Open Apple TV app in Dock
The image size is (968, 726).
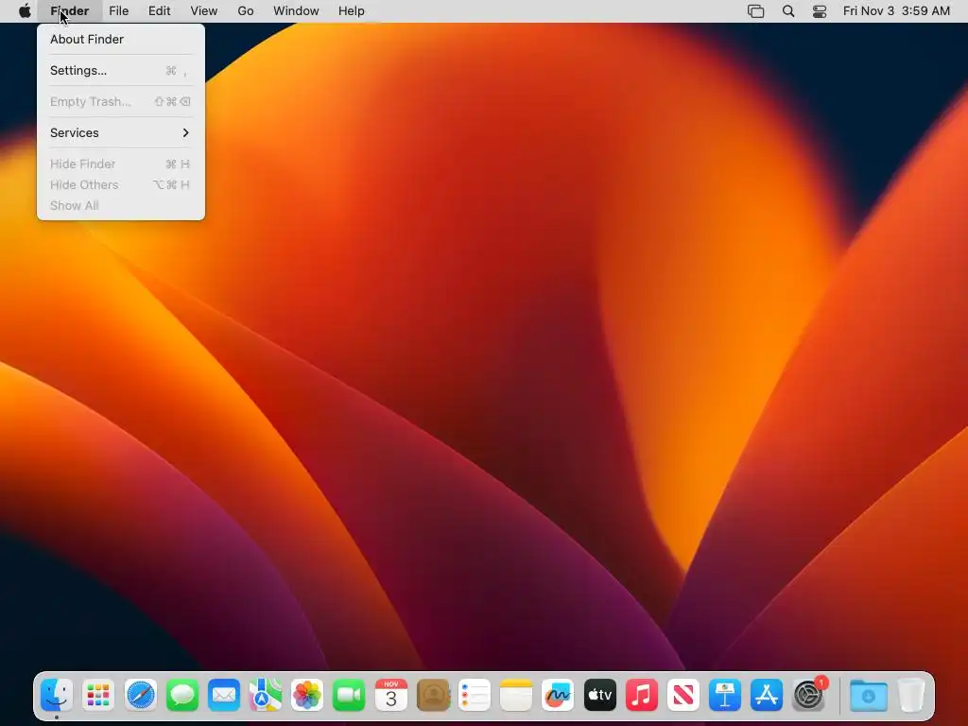point(599,695)
